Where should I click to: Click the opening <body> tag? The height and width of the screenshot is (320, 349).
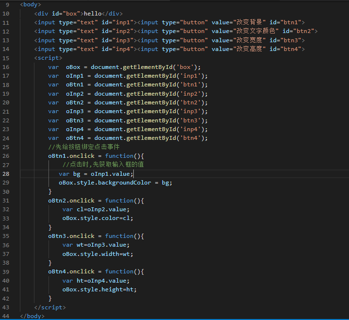tap(31, 4)
